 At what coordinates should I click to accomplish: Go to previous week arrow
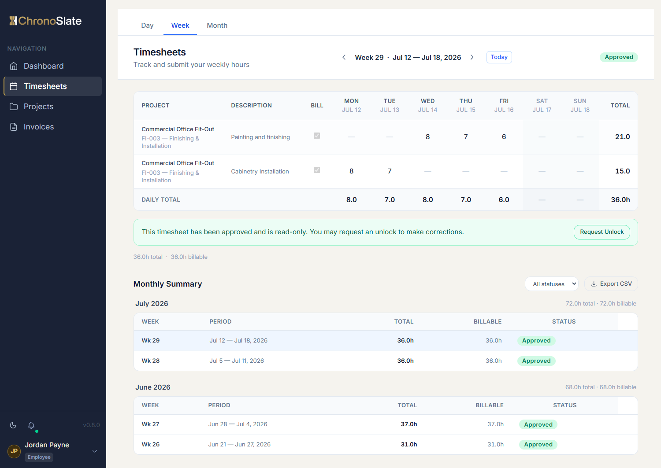(344, 57)
